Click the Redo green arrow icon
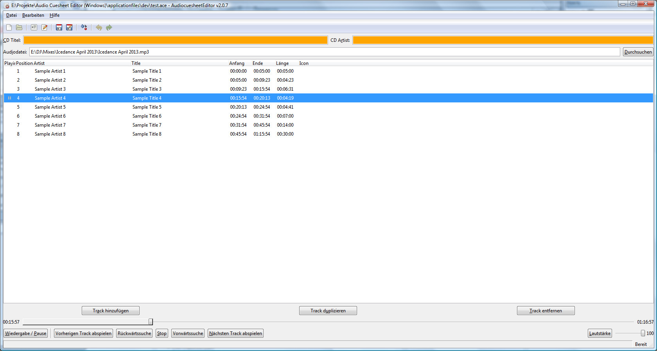The image size is (657, 351). point(109,27)
